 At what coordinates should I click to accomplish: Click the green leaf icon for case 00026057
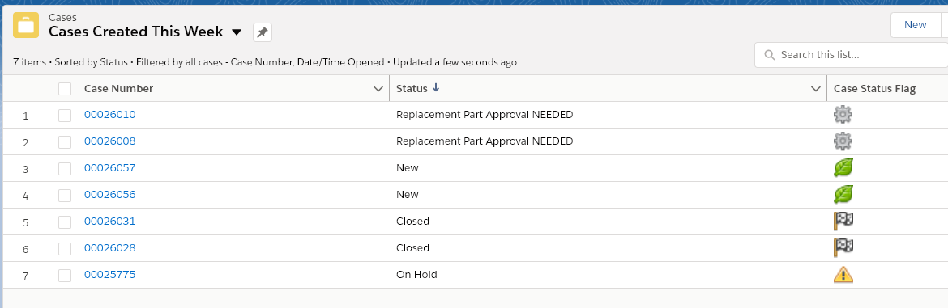pyautogui.click(x=843, y=167)
